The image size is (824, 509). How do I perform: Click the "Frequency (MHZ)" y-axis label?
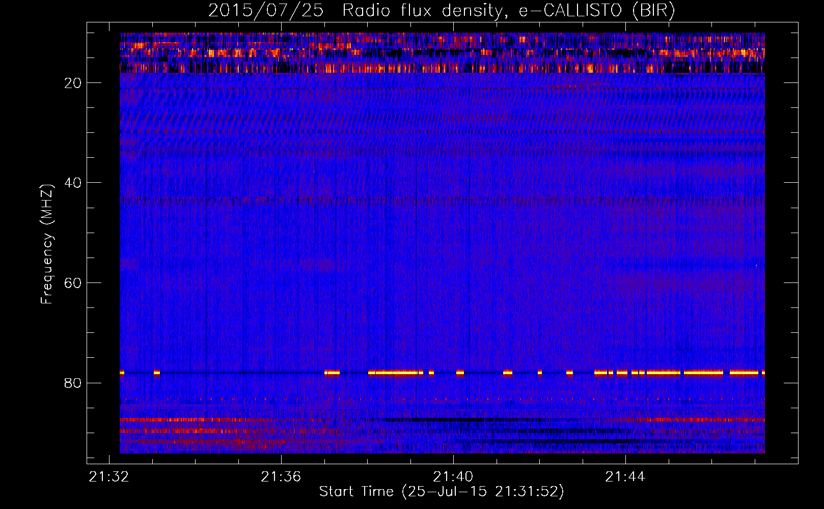[47, 244]
